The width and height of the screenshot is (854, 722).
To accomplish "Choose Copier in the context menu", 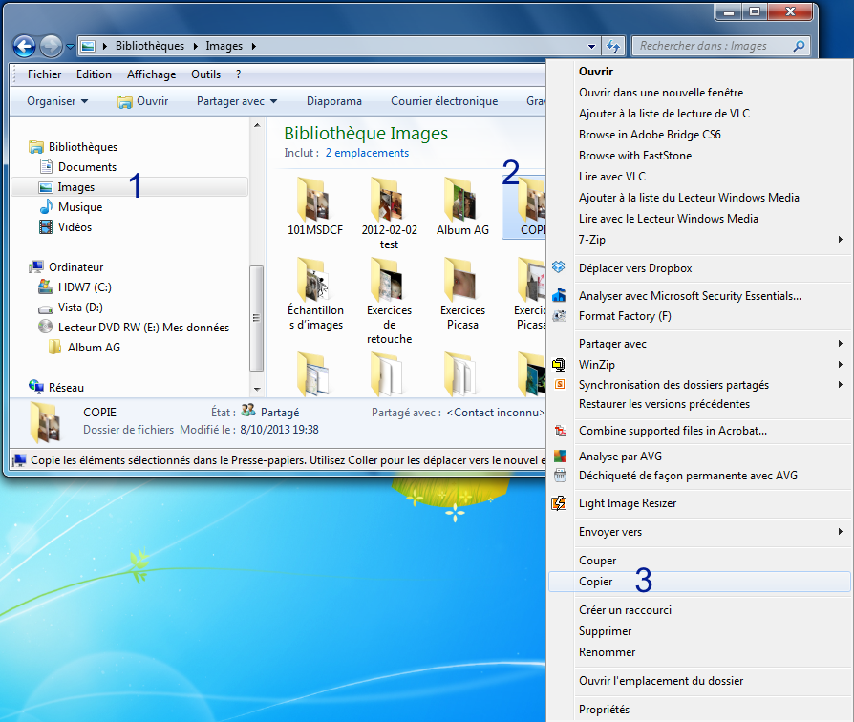I will [x=699, y=582].
